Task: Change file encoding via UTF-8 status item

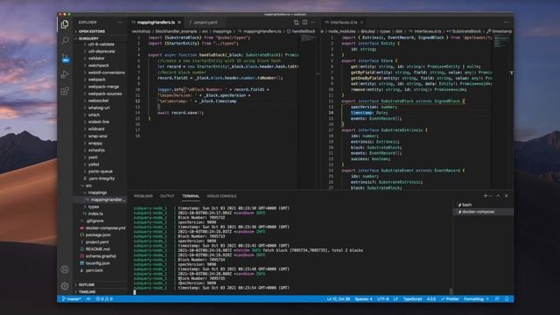Action: point(383,299)
